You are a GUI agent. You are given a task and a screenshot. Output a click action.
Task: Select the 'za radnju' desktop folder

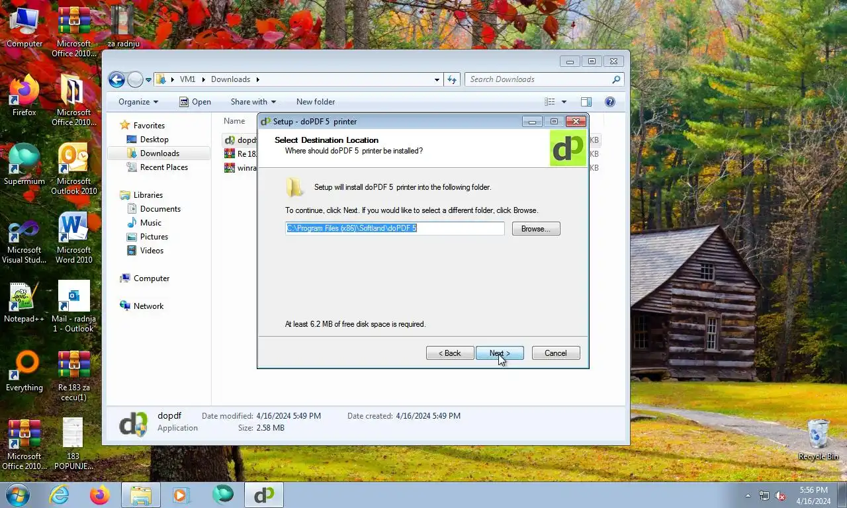pos(123,26)
